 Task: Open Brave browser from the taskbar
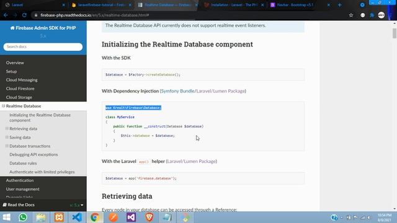coord(149,217)
